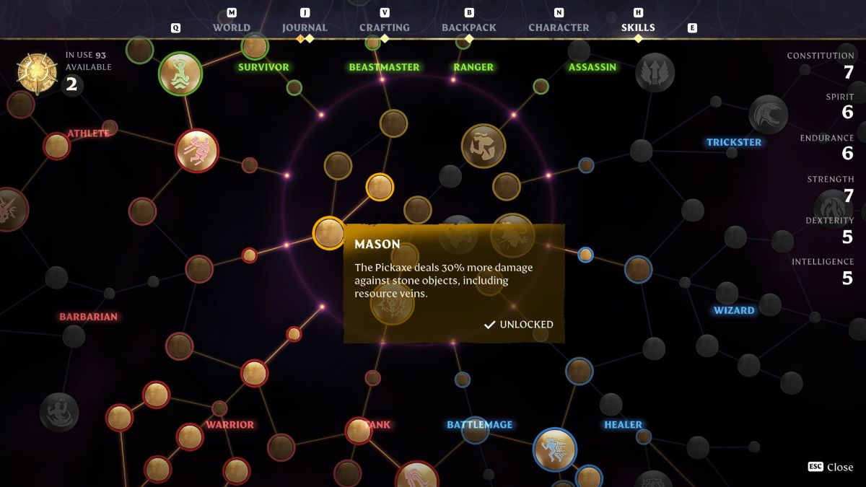Switch to the Character tab
This screenshot has width=866, height=487.
coord(559,27)
